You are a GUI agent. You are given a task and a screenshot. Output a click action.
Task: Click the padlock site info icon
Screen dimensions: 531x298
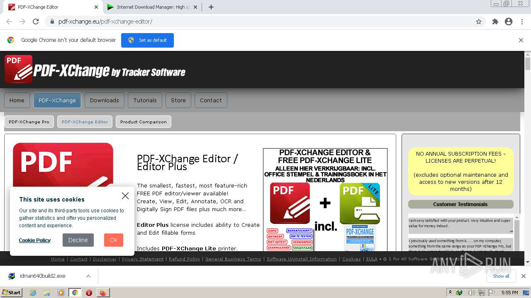click(52, 22)
